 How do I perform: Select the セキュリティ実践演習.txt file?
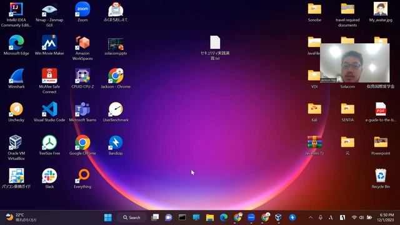[x=215, y=42]
